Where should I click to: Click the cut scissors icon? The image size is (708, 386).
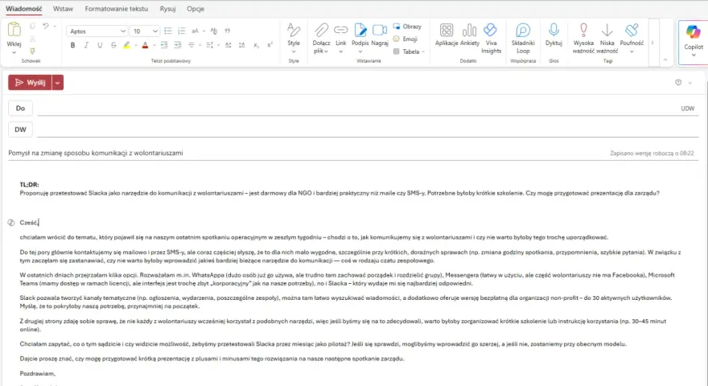(x=32, y=39)
